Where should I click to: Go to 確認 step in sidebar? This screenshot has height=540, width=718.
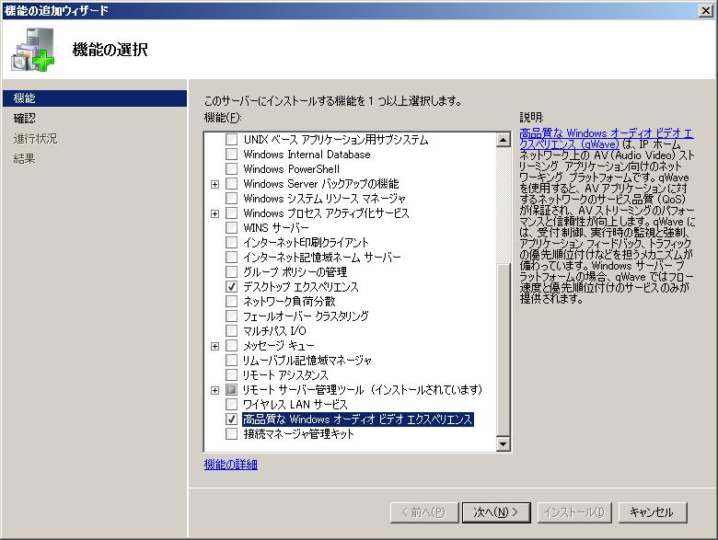[24, 119]
